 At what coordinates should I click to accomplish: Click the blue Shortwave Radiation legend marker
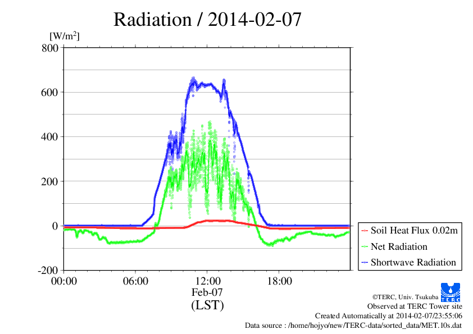[x=365, y=263]
